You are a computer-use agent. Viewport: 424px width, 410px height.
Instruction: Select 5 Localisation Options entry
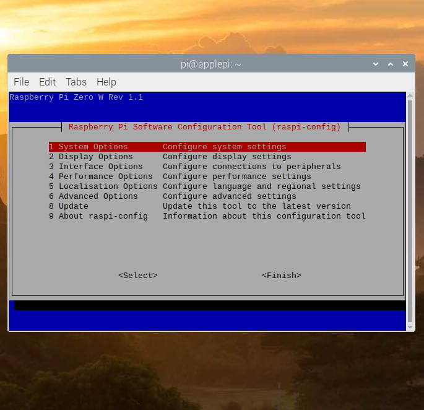pos(207,186)
